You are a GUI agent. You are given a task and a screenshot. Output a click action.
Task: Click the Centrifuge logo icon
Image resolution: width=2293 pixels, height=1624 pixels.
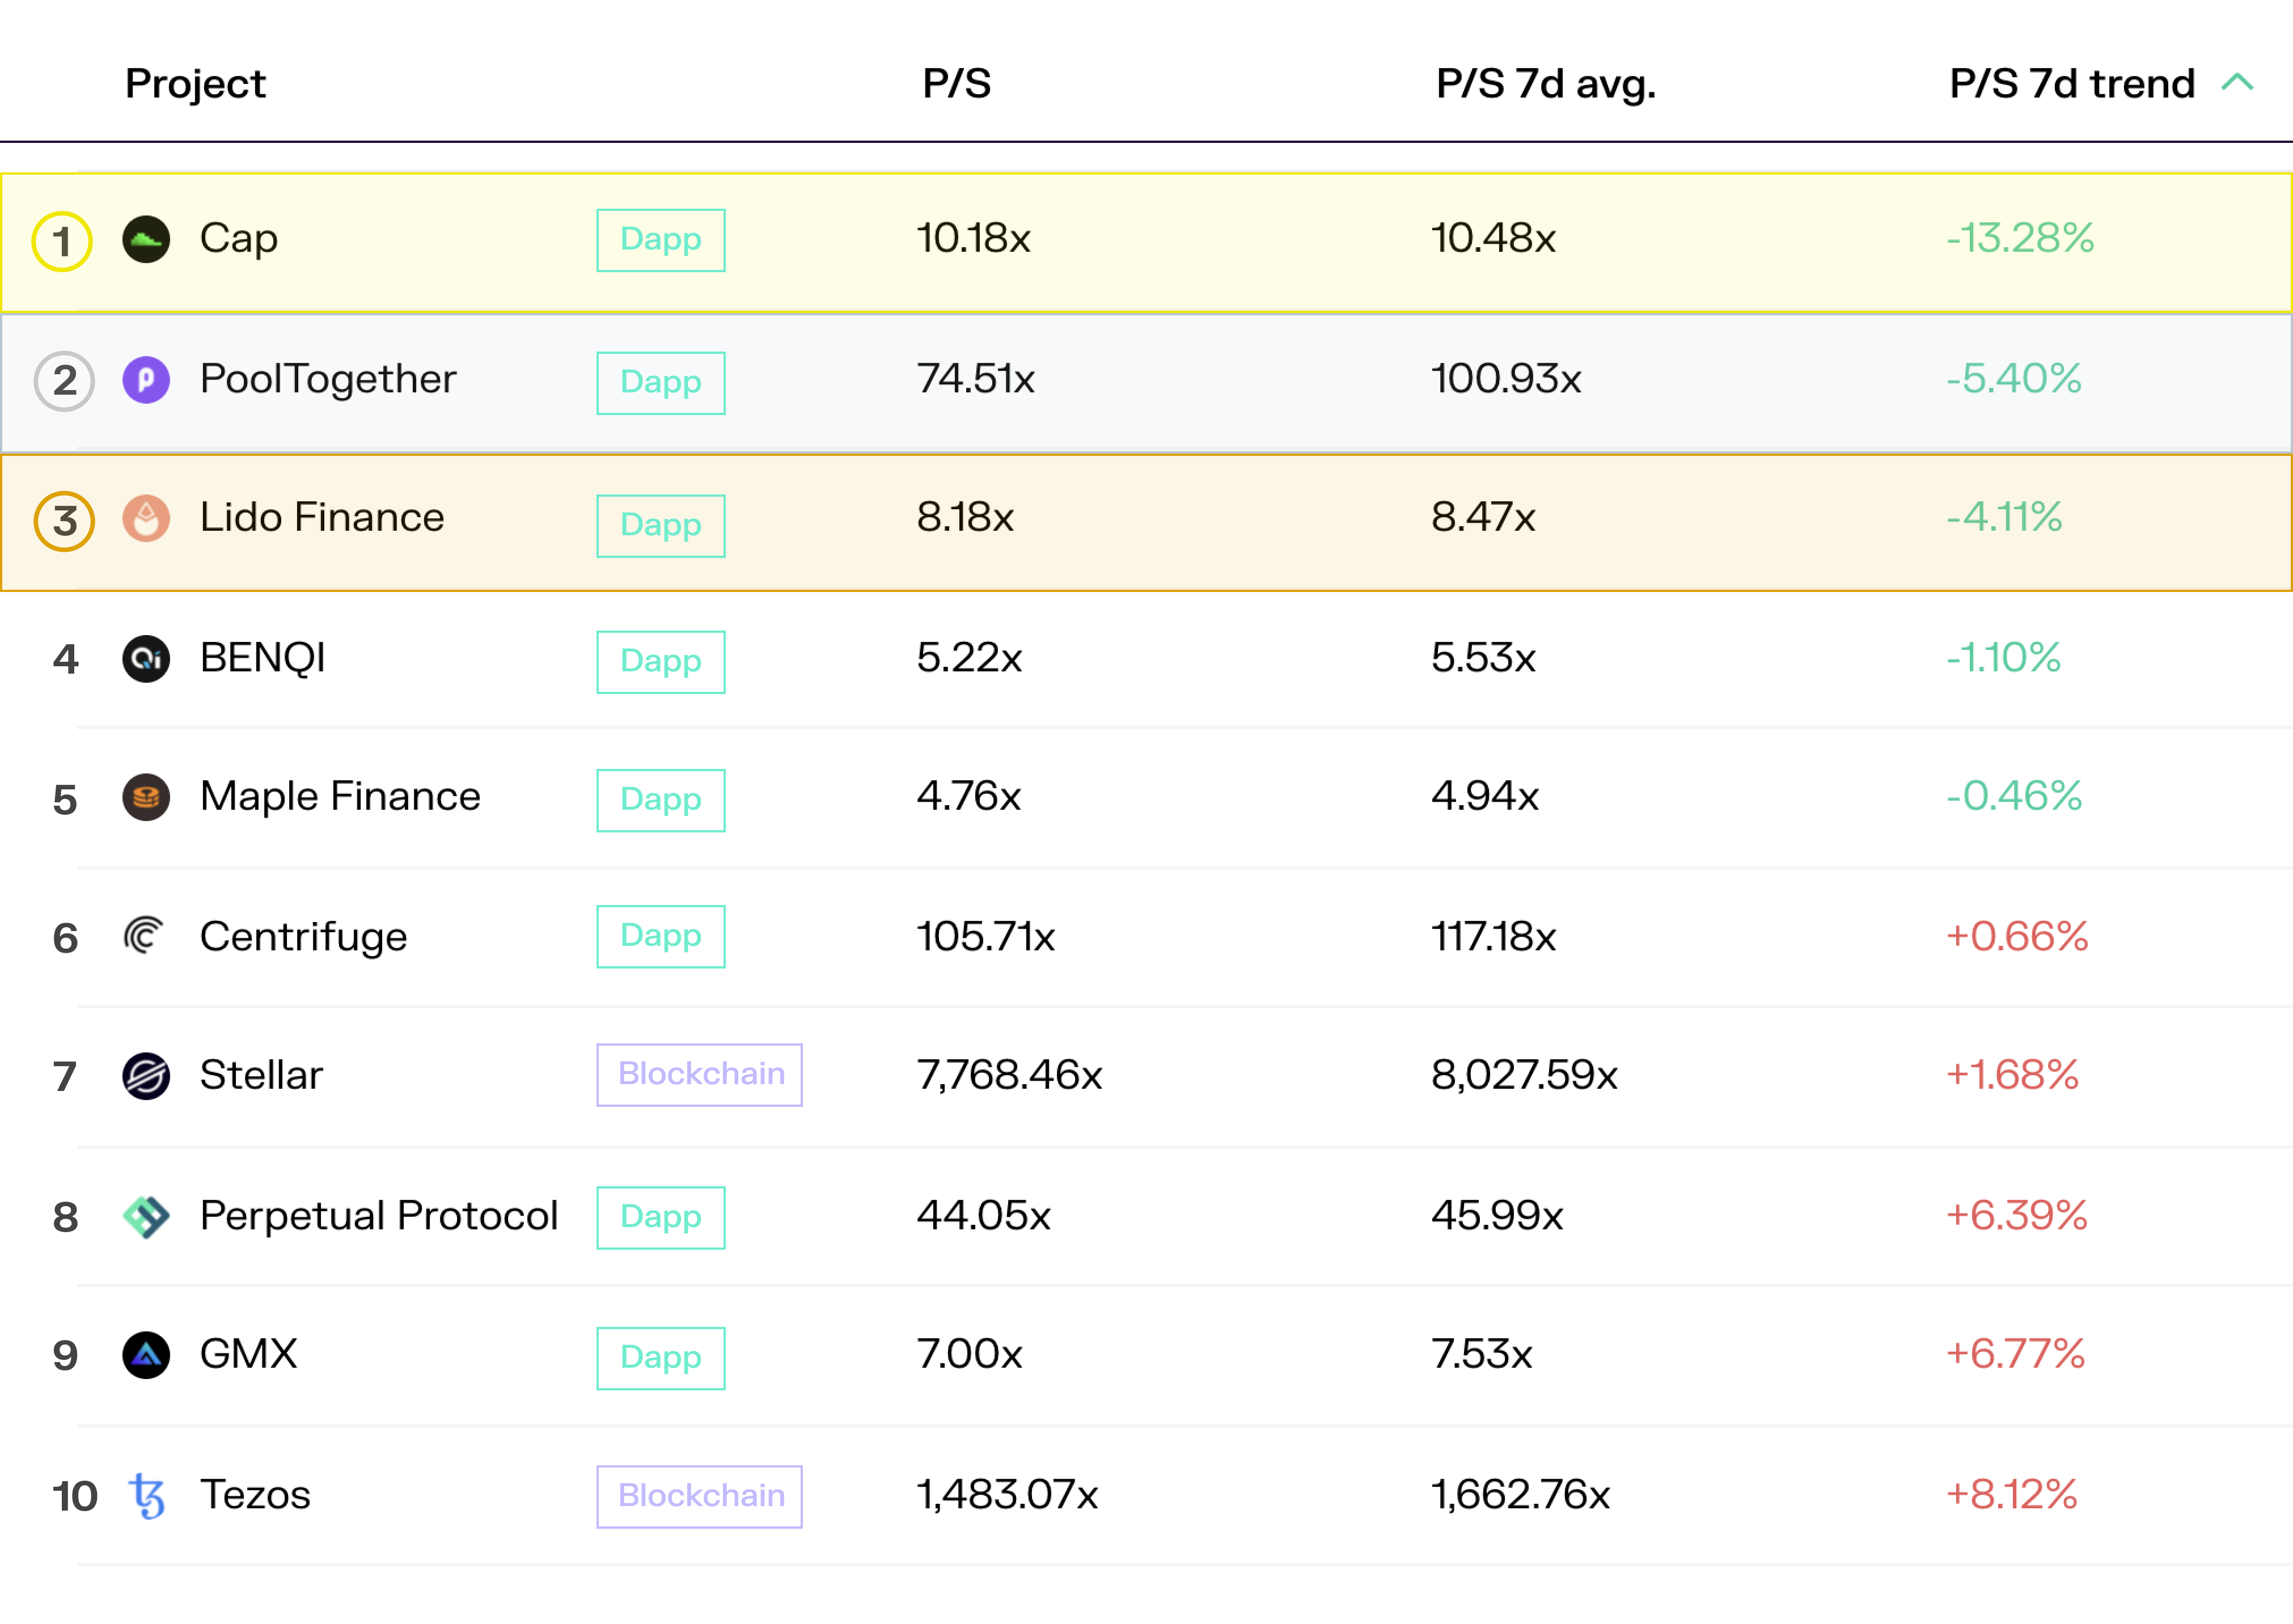click(x=144, y=937)
